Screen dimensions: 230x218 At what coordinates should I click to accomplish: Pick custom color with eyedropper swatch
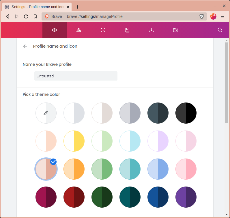click(46, 113)
